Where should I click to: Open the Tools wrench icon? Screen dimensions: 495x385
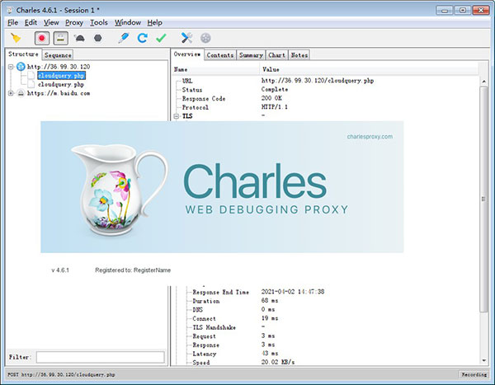(x=186, y=38)
